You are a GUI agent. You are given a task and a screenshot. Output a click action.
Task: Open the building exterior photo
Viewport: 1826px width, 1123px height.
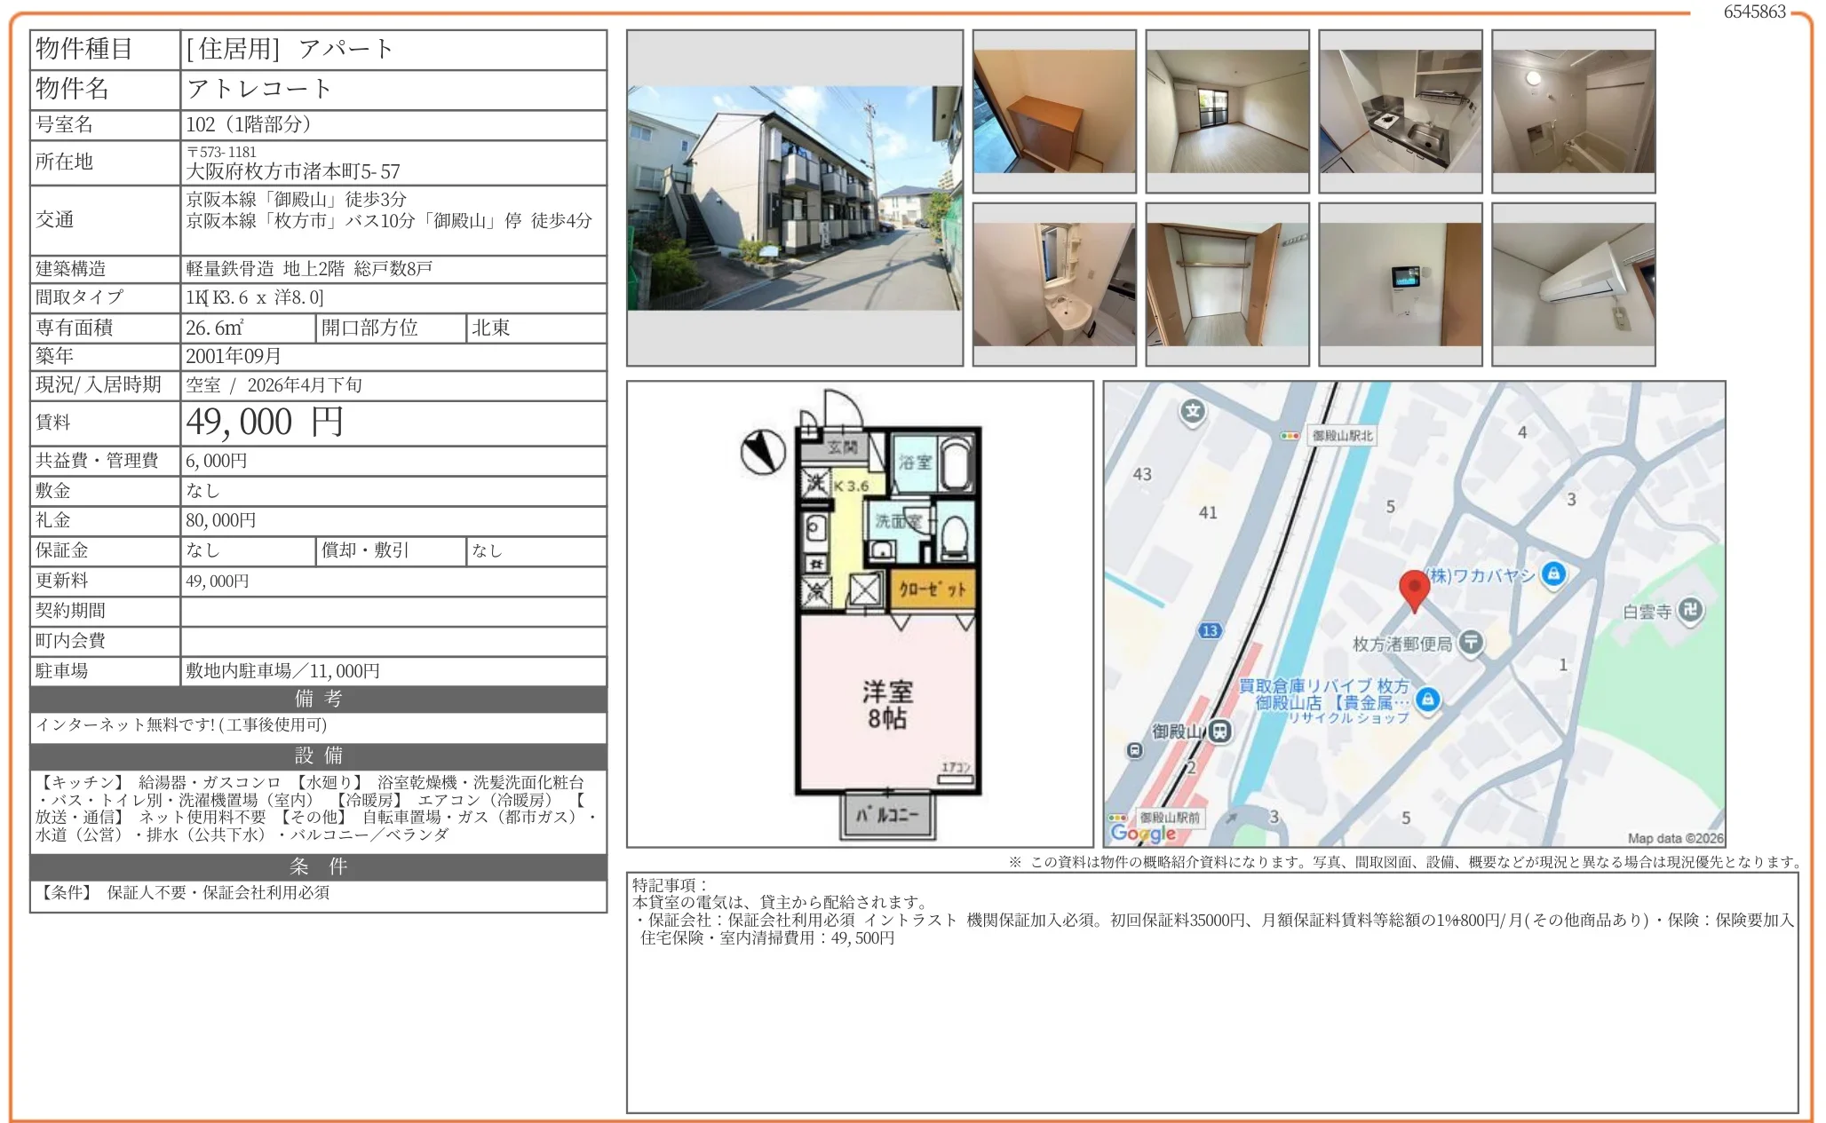click(794, 198)
